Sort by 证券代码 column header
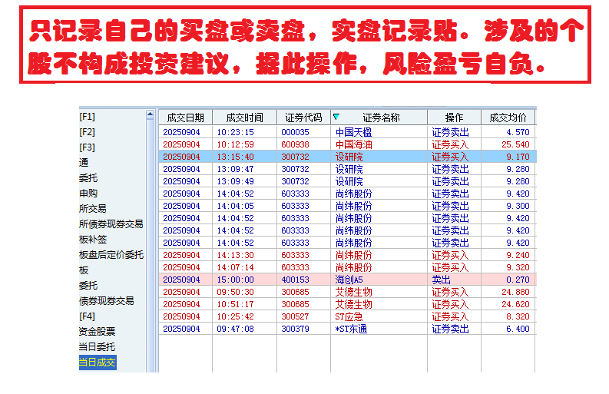This screenshot has width=609, height=394. coord(303,118)
